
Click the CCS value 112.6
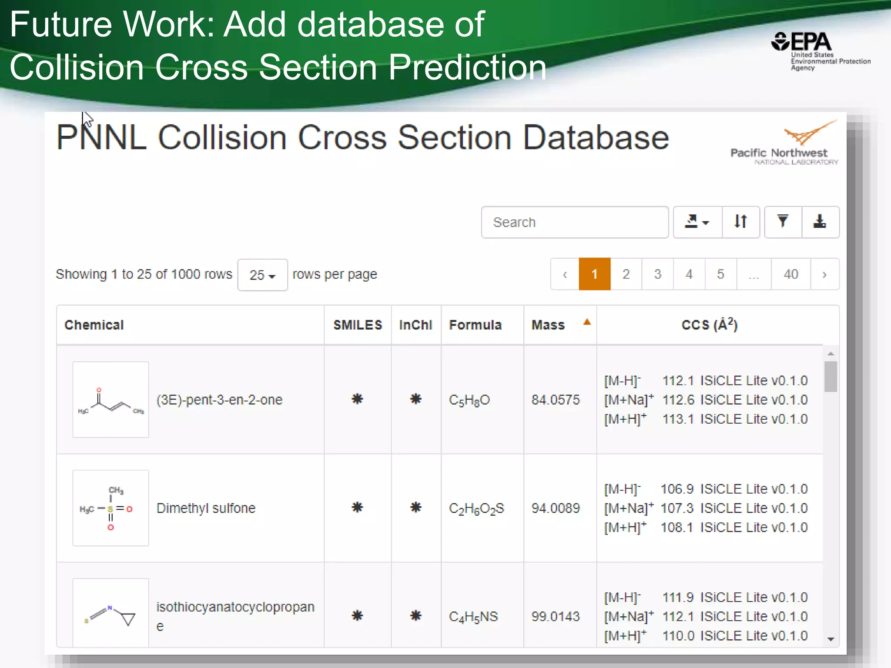click(678, 400)
